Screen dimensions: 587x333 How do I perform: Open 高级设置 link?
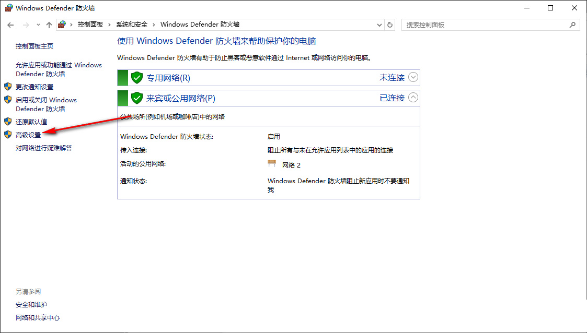(28, 135)
